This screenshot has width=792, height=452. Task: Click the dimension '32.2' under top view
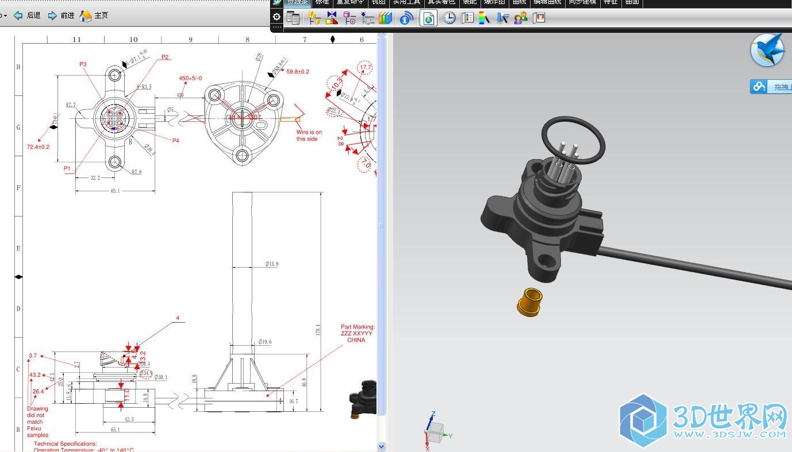click(95, 178)
